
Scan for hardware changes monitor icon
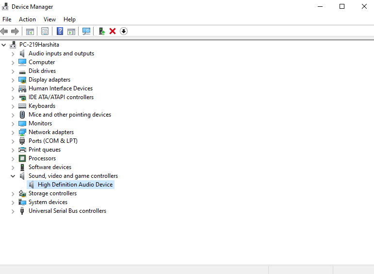pos(86,31)
